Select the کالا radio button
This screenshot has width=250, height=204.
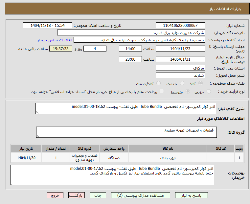(x=201, y=83)
